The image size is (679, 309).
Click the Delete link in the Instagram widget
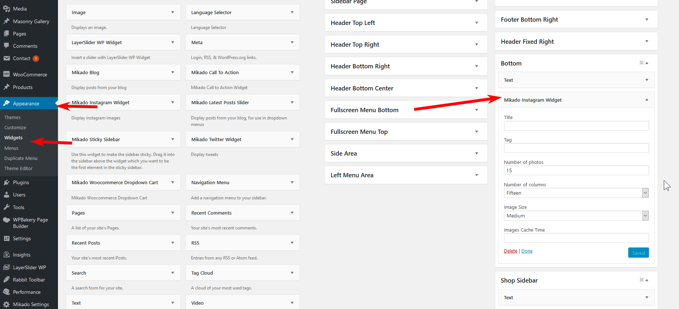pos(511,251)
